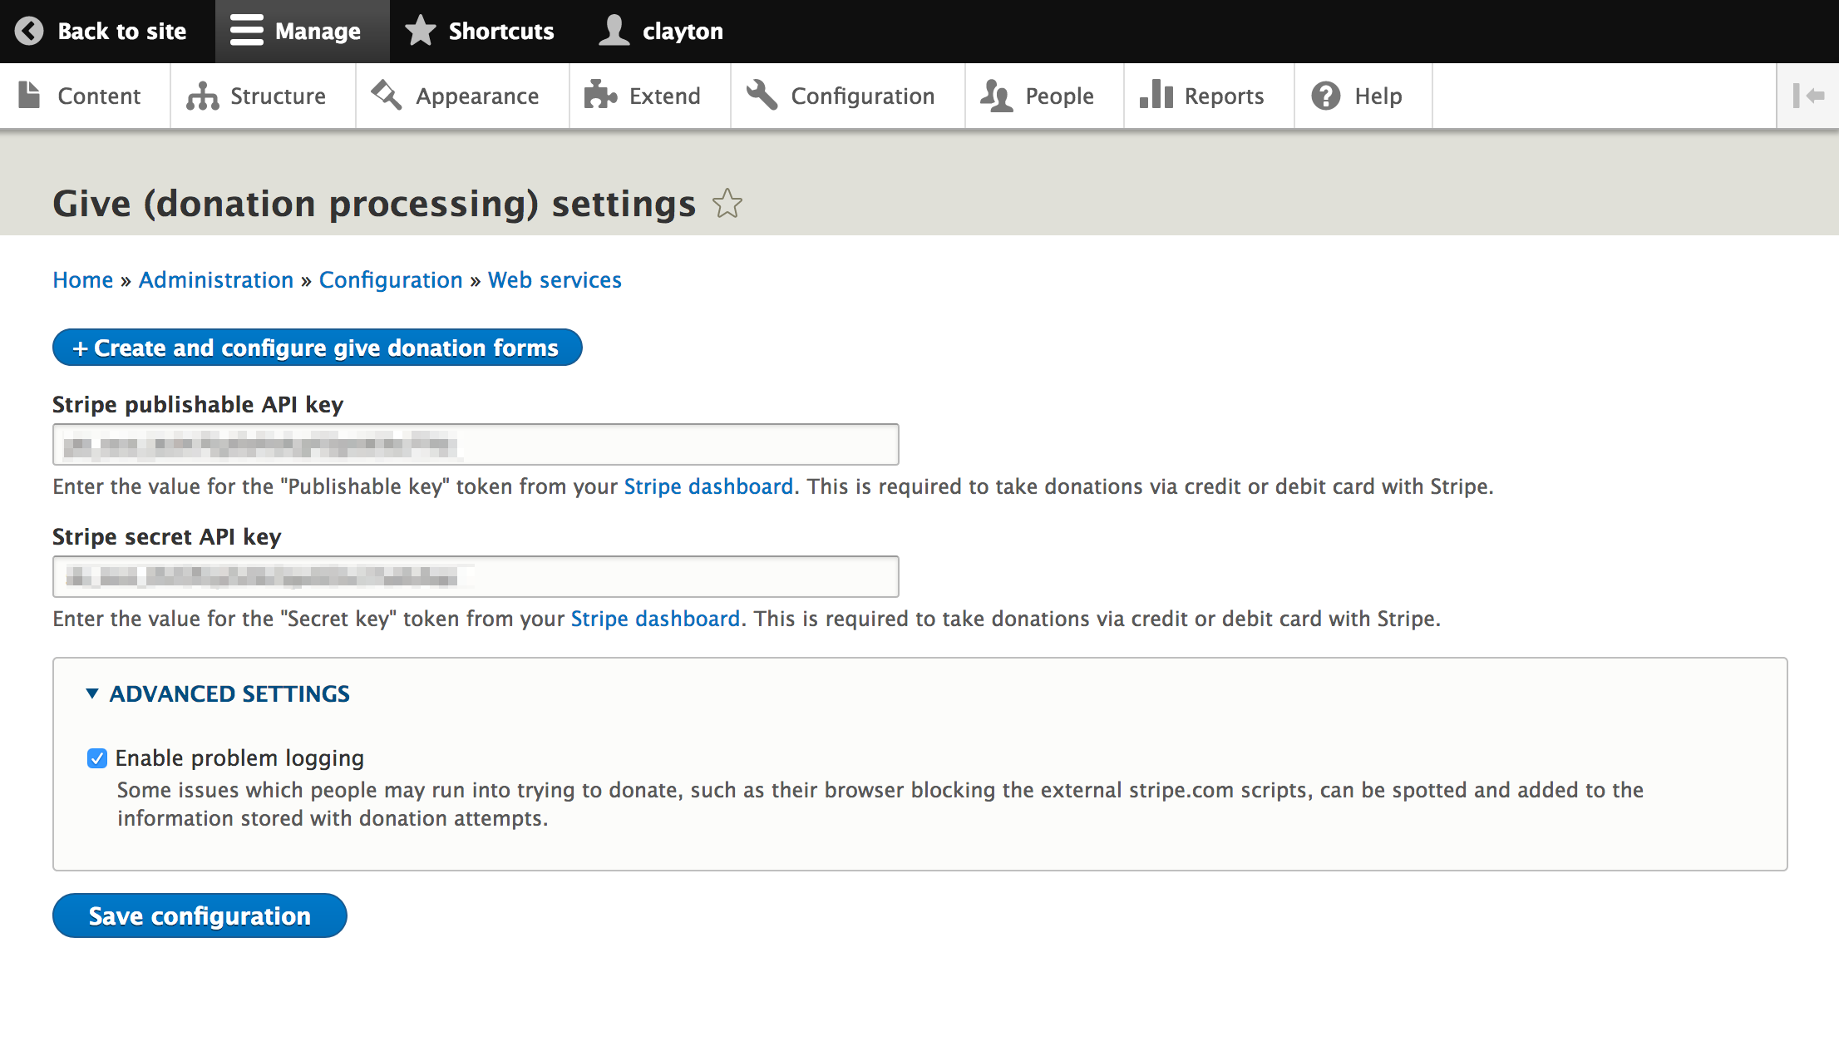Click the Enable problem logging label
The height and width of the screenshot is (1061, 1839).
point(239,758)
